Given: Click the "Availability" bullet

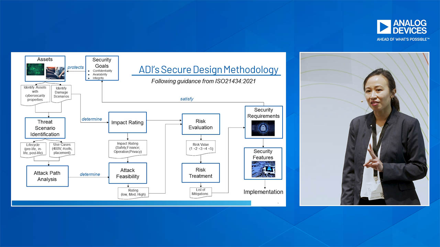Looking at the screenshot, I should (100, 74).
